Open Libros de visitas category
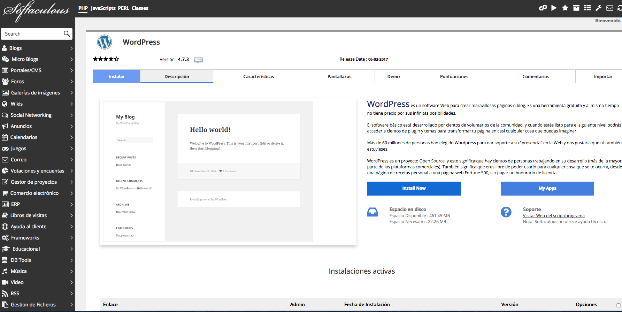Screen dimensions: 622x312 click(37, 215)
